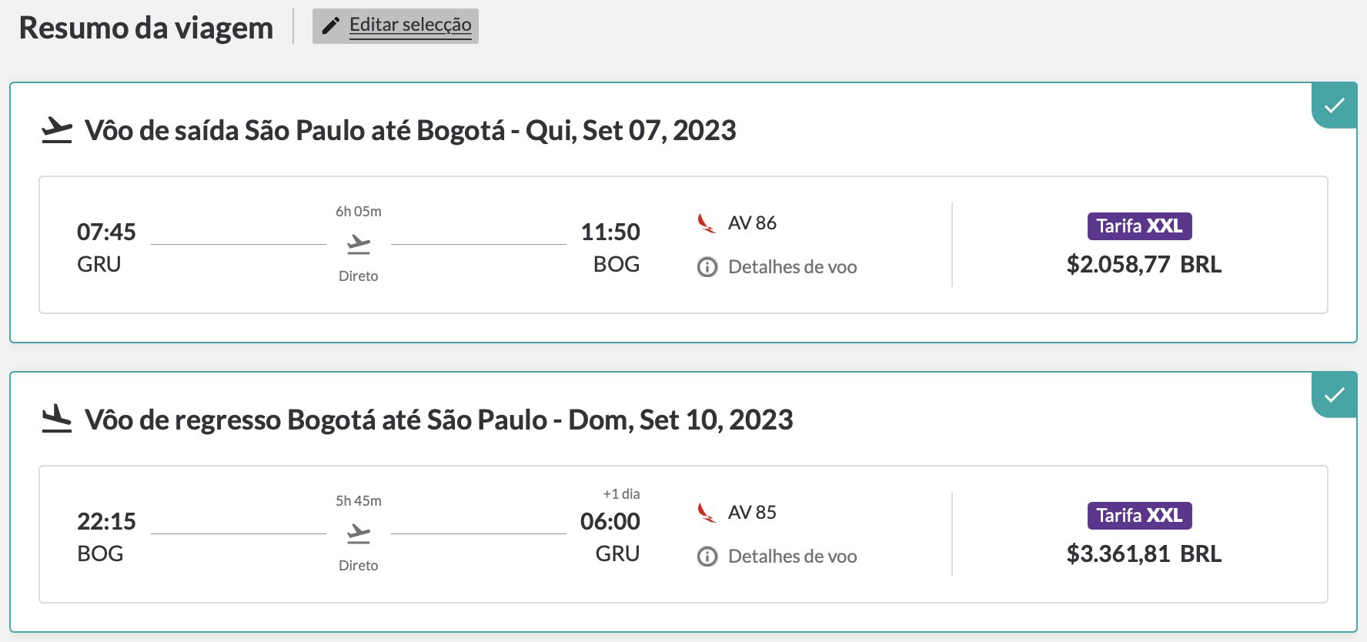Viewport: 1367px width, 642px height.
Task: Click the Avianca logo next to AV 86
Action: tap(707, 223)
